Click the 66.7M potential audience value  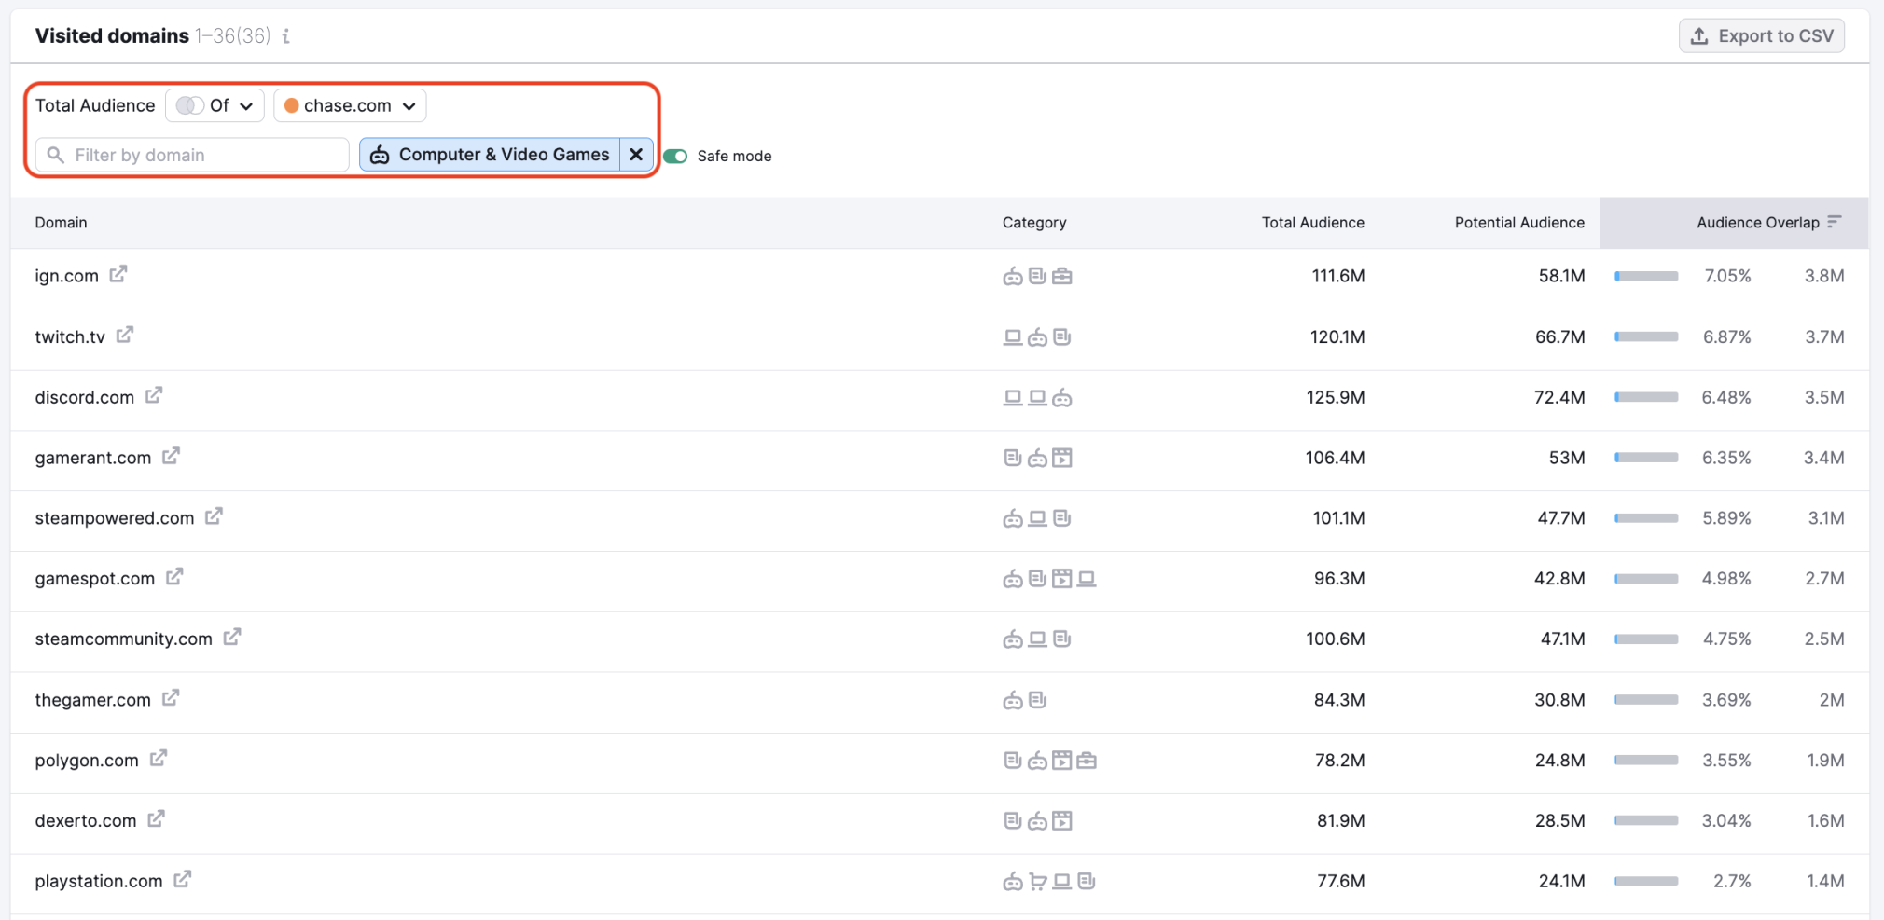click(1559, 336)
